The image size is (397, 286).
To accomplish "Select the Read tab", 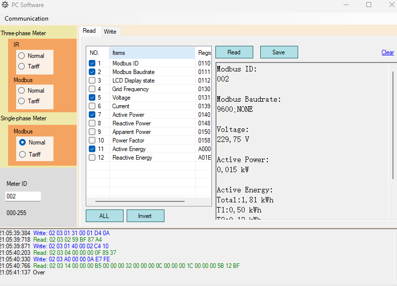I will coord(89,31).
